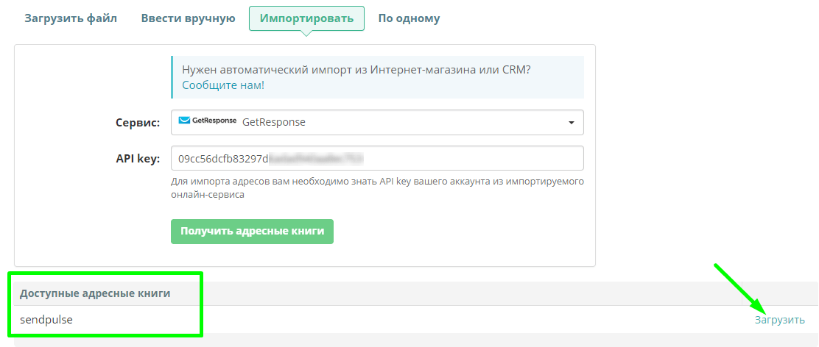819x347 pixels.
Task: Switch to the Загрузить файл tab
Action: pyautogui.click(x=71, y=18)
